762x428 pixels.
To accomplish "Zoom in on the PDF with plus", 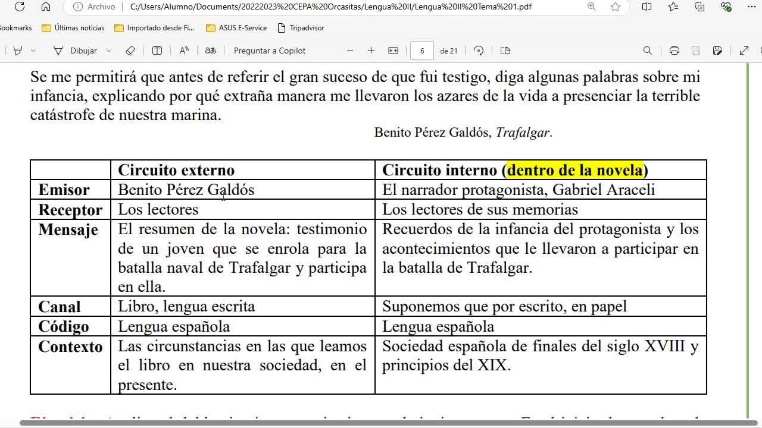I will point(371,51).
